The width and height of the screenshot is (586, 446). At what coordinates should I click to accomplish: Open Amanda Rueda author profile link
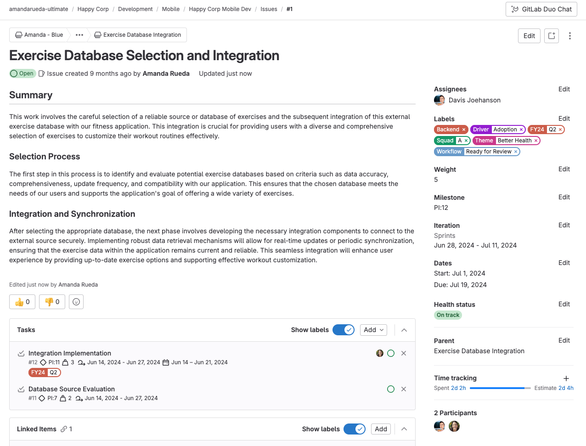pos(166,73)
